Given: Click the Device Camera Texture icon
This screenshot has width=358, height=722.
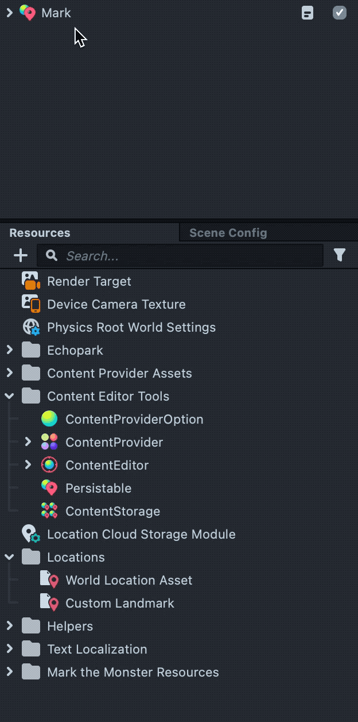Looking at the screenshot, I should pos(30,304).
